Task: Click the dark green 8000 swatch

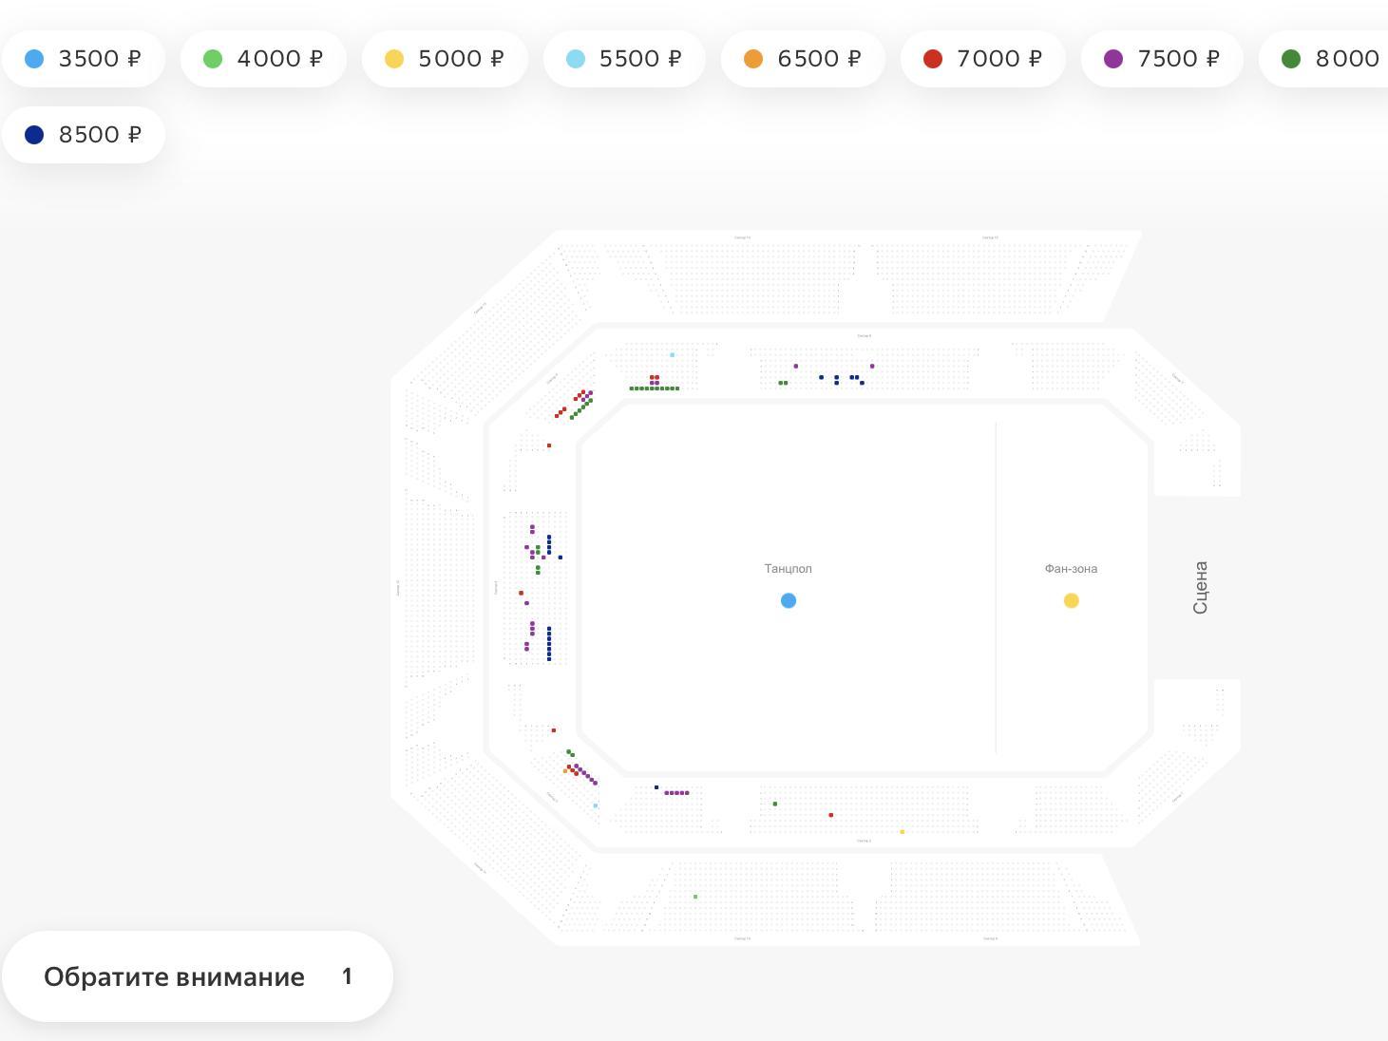Action: [1291, 59]
